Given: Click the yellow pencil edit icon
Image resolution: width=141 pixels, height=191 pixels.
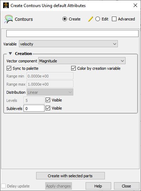Looking at the screenshot, I should click(x=90, y=19).
